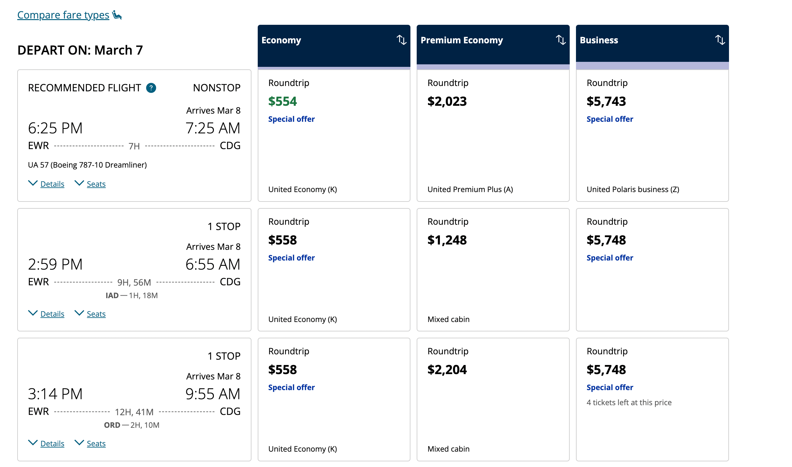
Task: Expand Details for the 6:25 PM nonstop flight
Action: (x=52, y=184)
